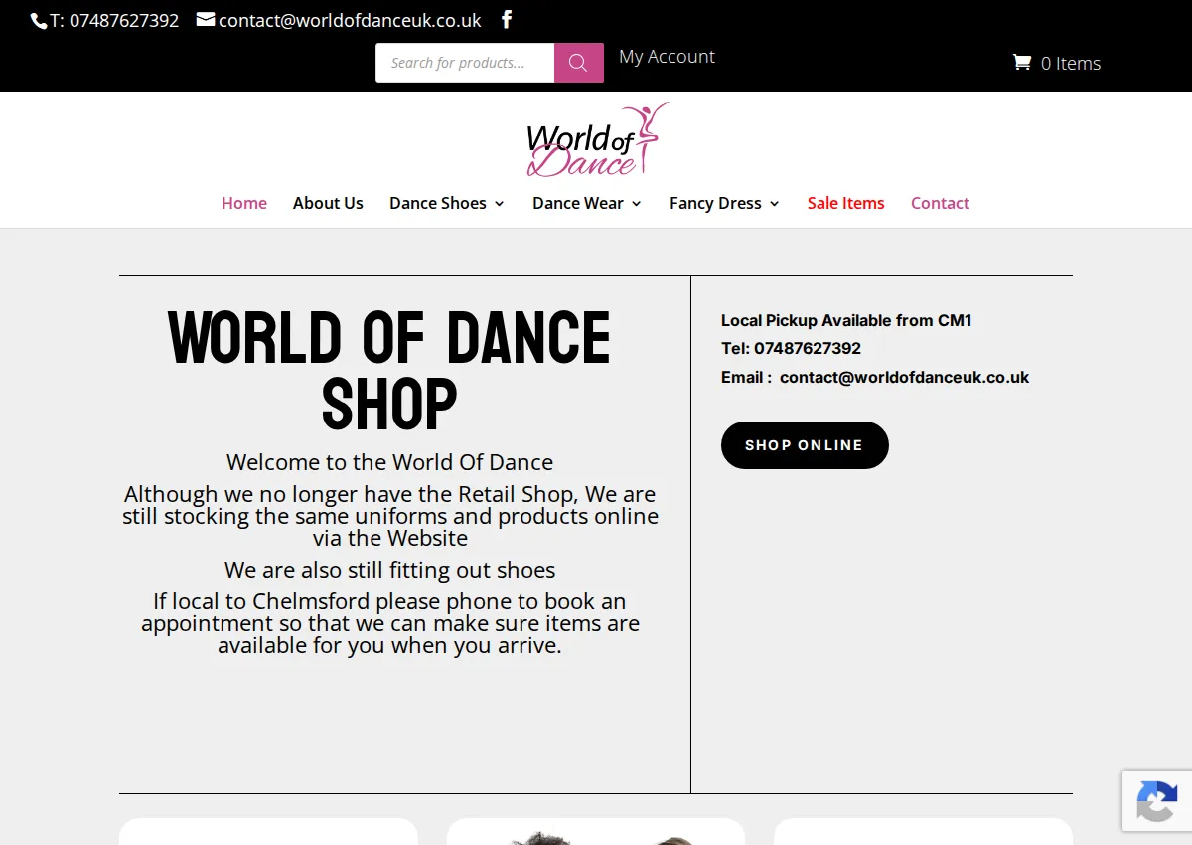This screenshot has width=1192, height=845.
Task: Open the Fancy Dress menu item
Action: pyautogui.click(x=715, y=203)
